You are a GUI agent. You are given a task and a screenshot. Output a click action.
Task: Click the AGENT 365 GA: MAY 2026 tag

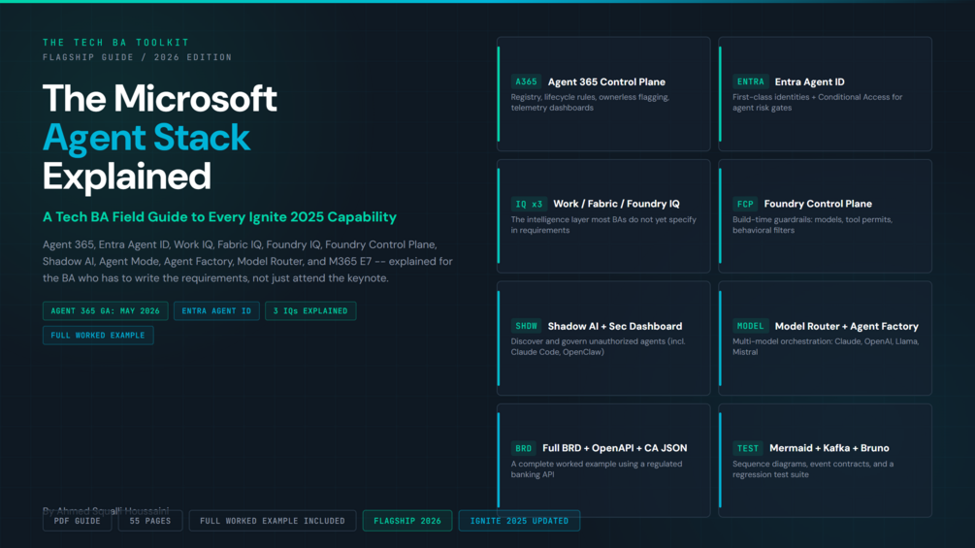(x=105, y=310)
